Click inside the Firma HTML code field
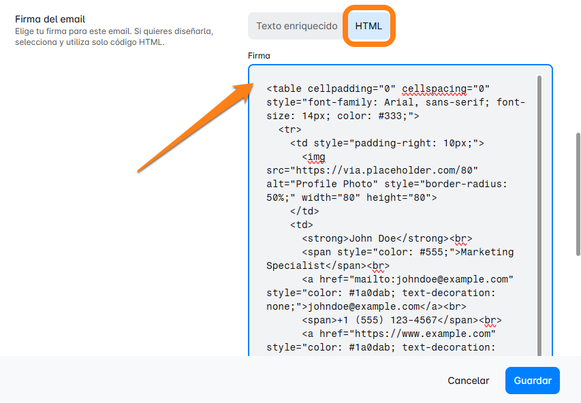The height and width of the screenshot is (403, 581). pos(401,210)
